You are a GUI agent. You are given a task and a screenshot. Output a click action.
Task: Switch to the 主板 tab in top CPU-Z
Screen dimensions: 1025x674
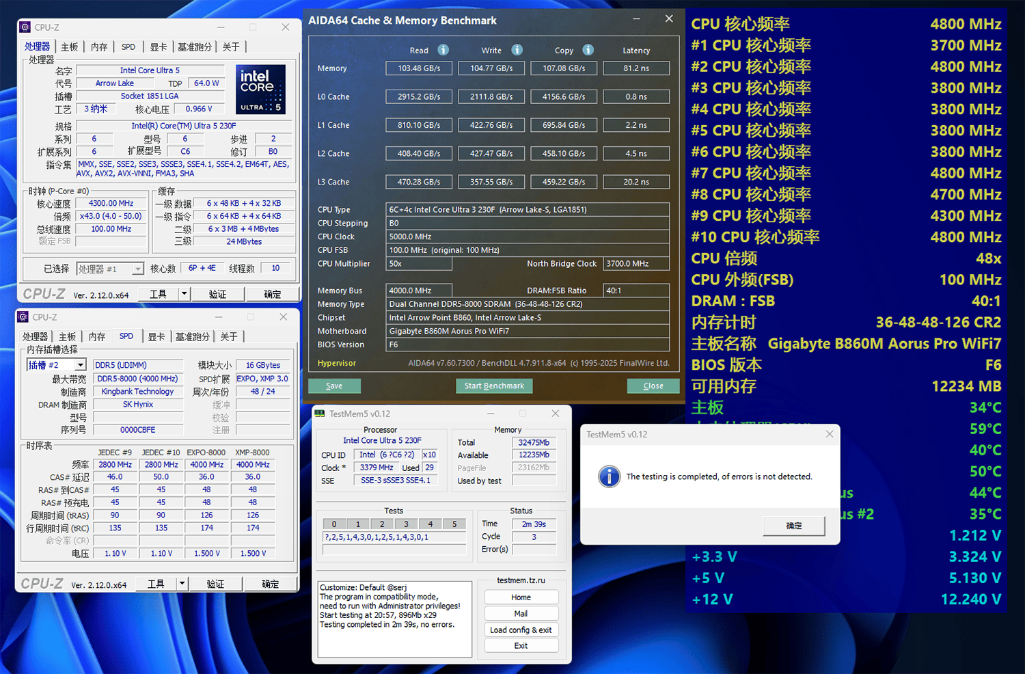pos(70,47)
